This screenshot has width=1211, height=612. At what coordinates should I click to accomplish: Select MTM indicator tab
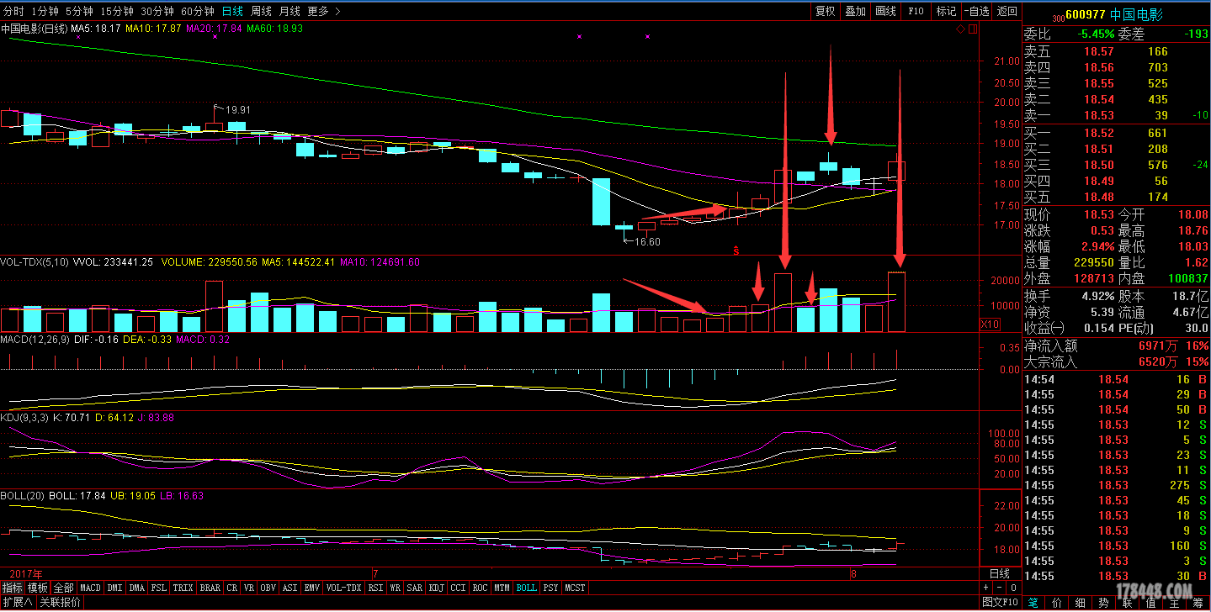point(502,588)
